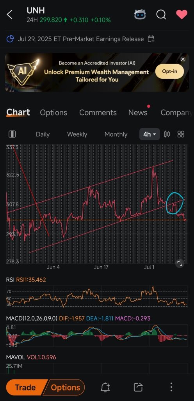Switch to the News tab
Image resolution: width=194 pixels, height=401 pixels.
[x=138, y=112]
